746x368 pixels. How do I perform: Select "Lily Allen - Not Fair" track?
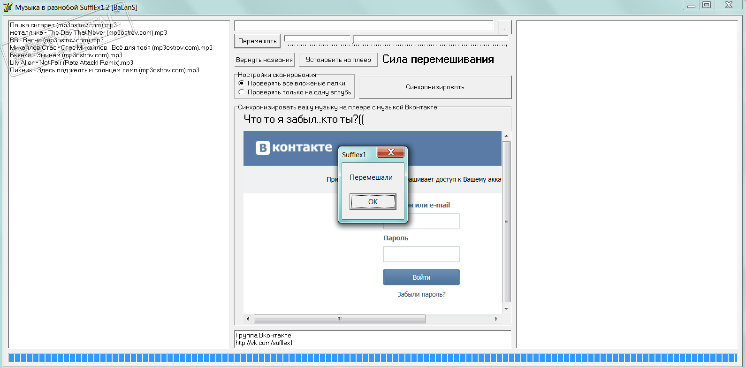click(71, 62)
